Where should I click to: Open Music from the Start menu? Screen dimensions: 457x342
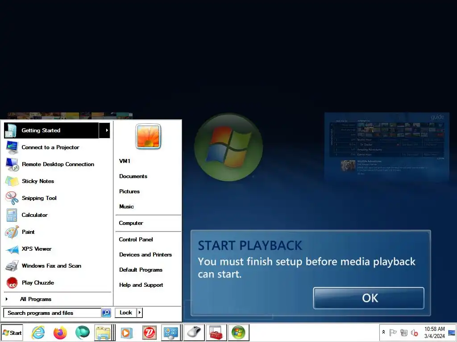[126, 207]
